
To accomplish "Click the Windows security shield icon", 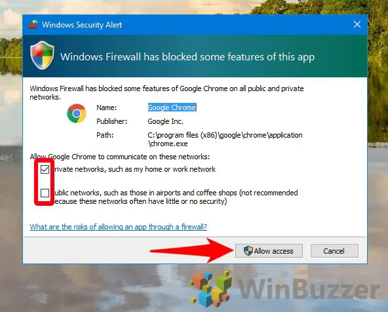I will pos(42,56).
